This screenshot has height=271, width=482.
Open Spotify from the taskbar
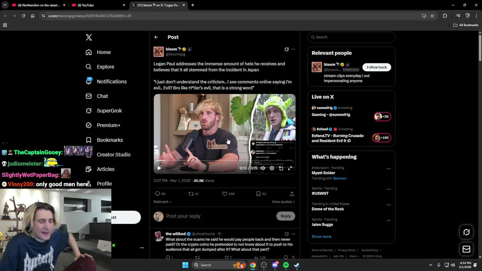click(286, 265)
